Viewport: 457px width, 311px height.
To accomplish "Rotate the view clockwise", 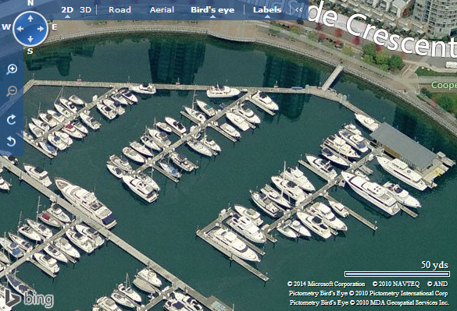I will click(x=11, y=119).
